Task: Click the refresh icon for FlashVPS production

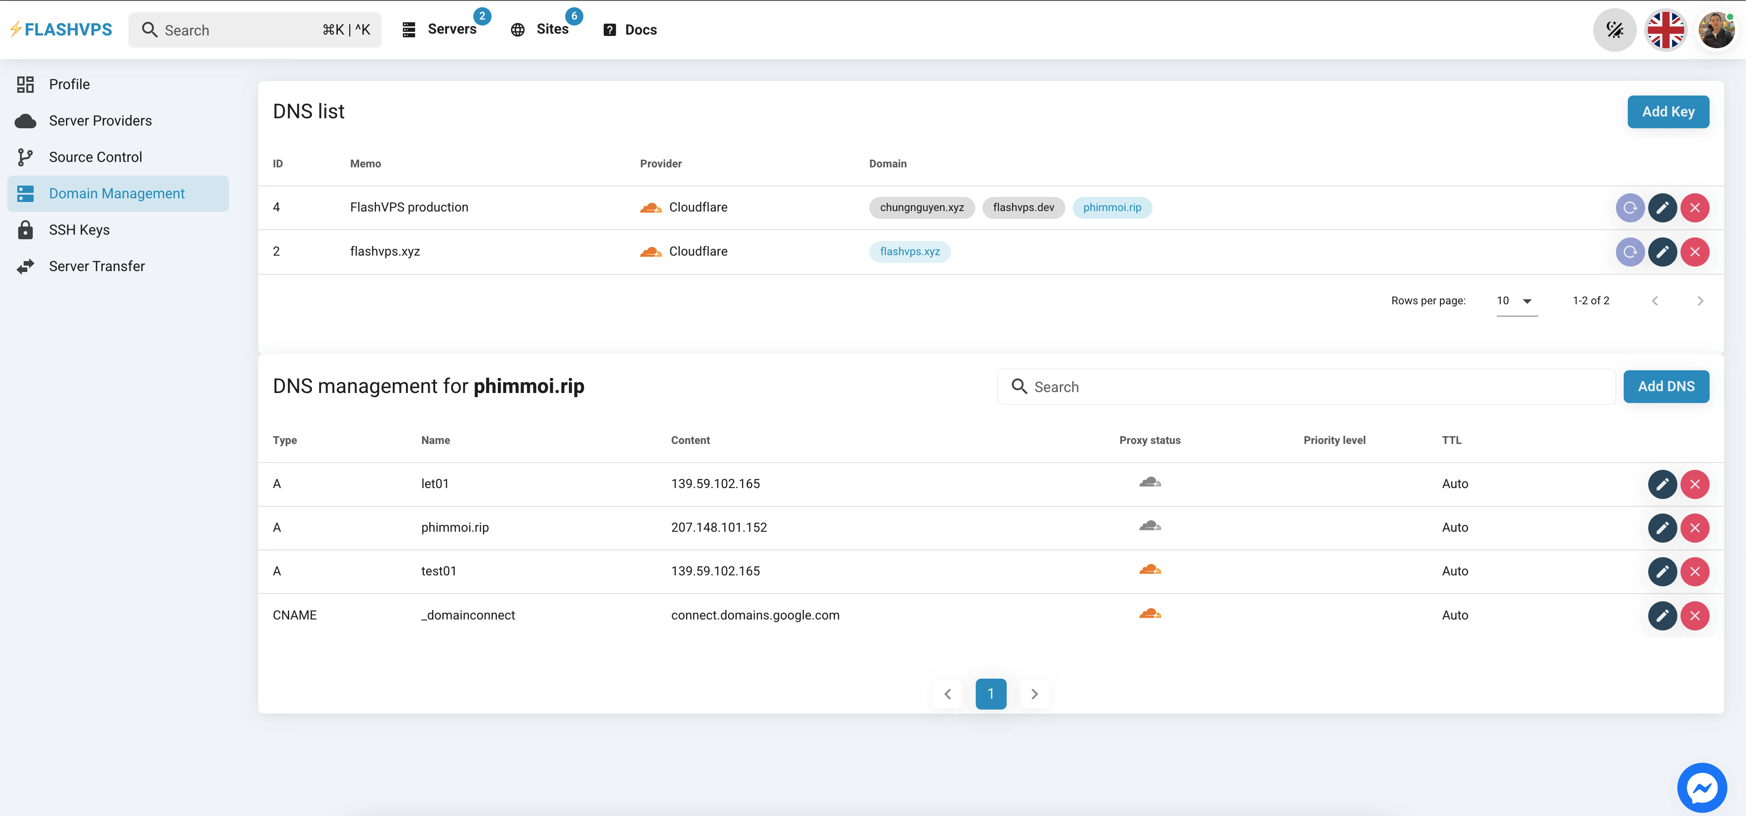Action: [x=1630, y=207]
